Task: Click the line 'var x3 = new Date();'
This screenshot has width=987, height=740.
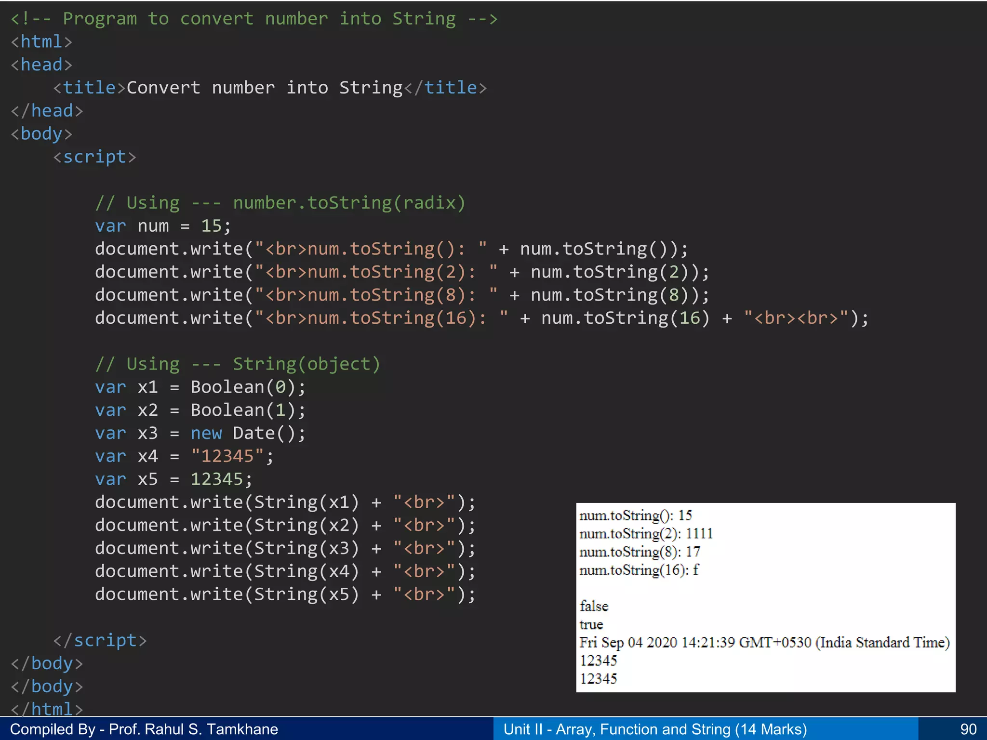Action: 200,433
